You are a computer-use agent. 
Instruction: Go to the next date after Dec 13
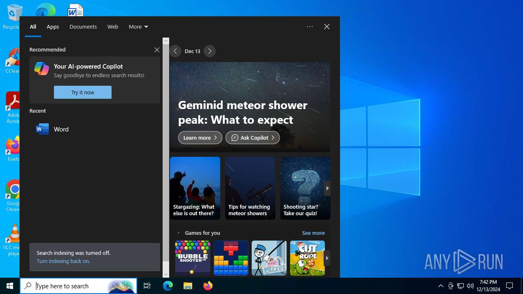click(x=210, y=51)
